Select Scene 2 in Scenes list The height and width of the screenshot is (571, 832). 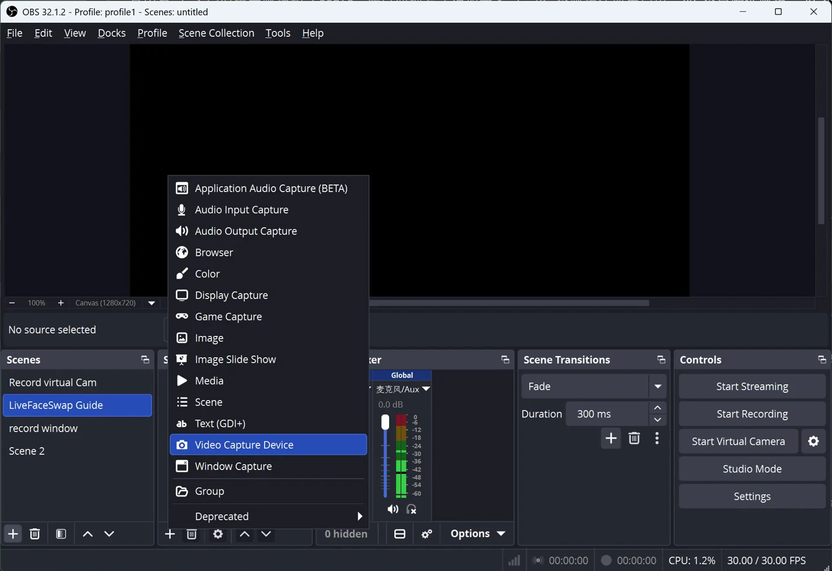pyautogui.click(x=77, y=451)
